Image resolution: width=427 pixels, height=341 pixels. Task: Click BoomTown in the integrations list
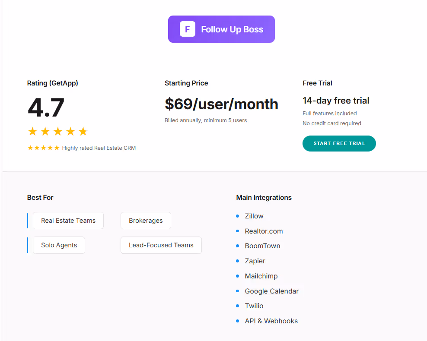(262, 246)
